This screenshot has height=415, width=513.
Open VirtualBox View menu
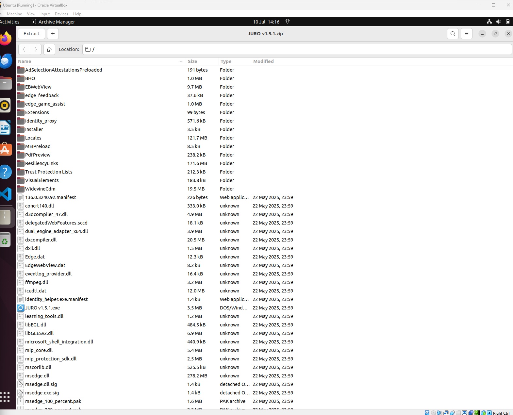tap(31, 14)
